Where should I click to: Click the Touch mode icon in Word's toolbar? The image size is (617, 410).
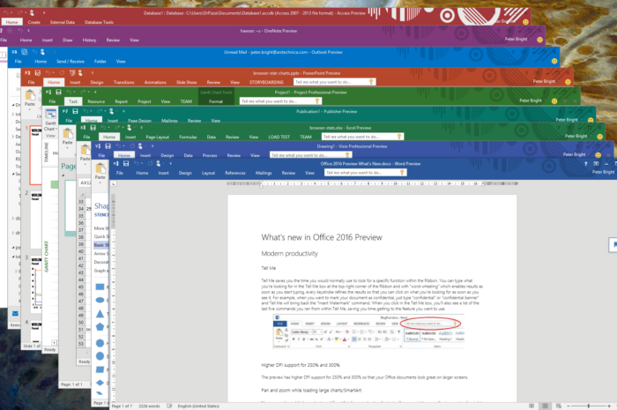click(x=158, y=163)
